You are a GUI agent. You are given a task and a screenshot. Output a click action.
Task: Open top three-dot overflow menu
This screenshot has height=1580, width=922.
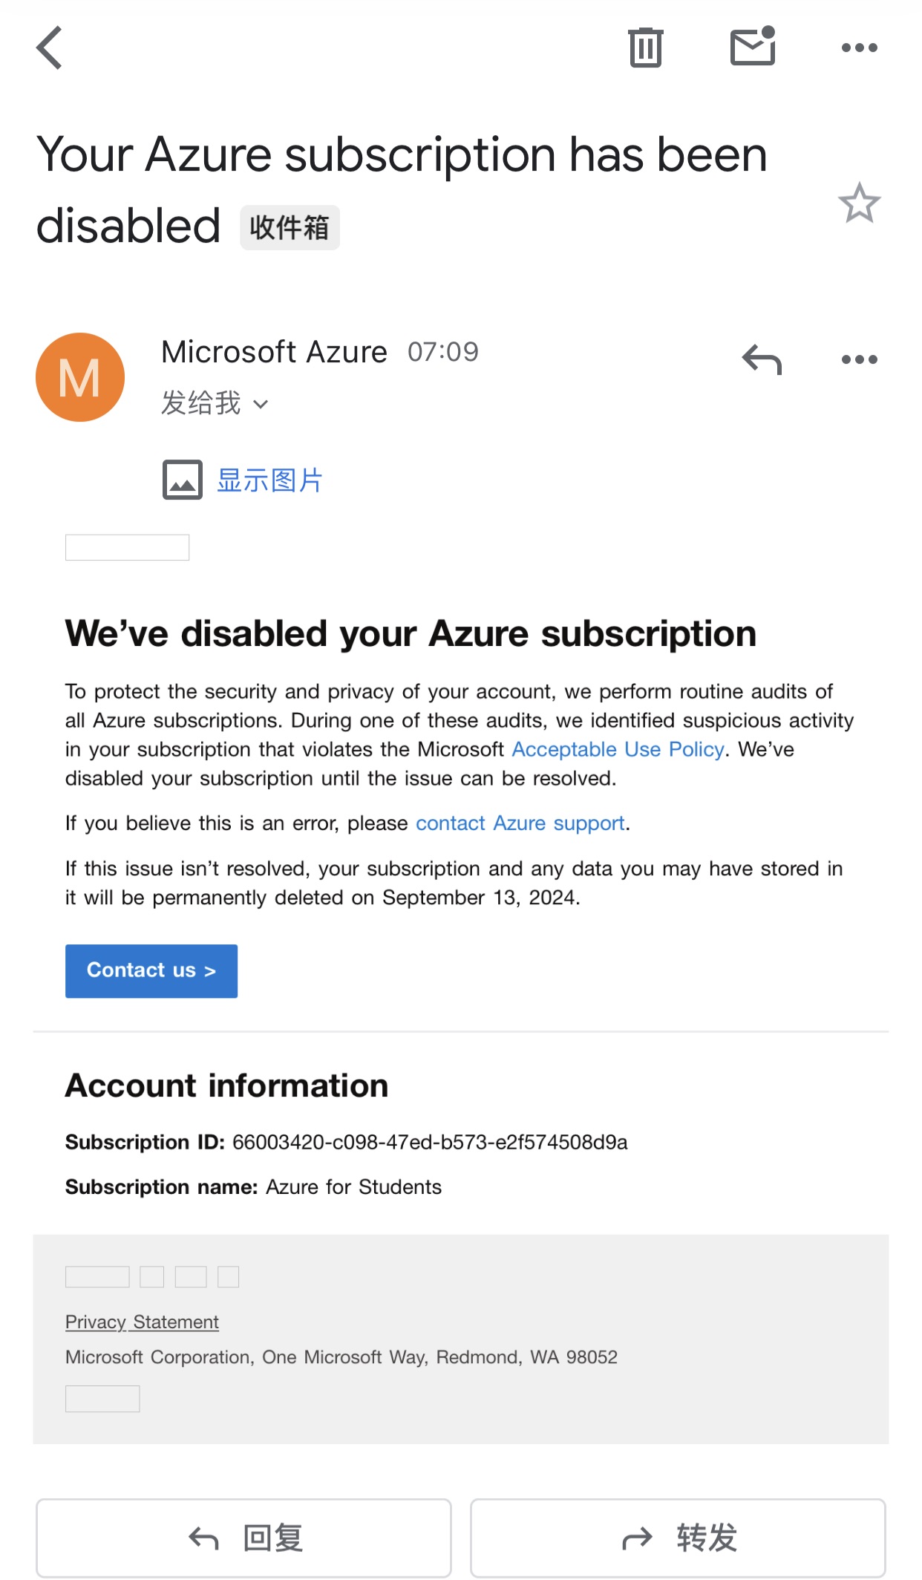tap(859, 48)
